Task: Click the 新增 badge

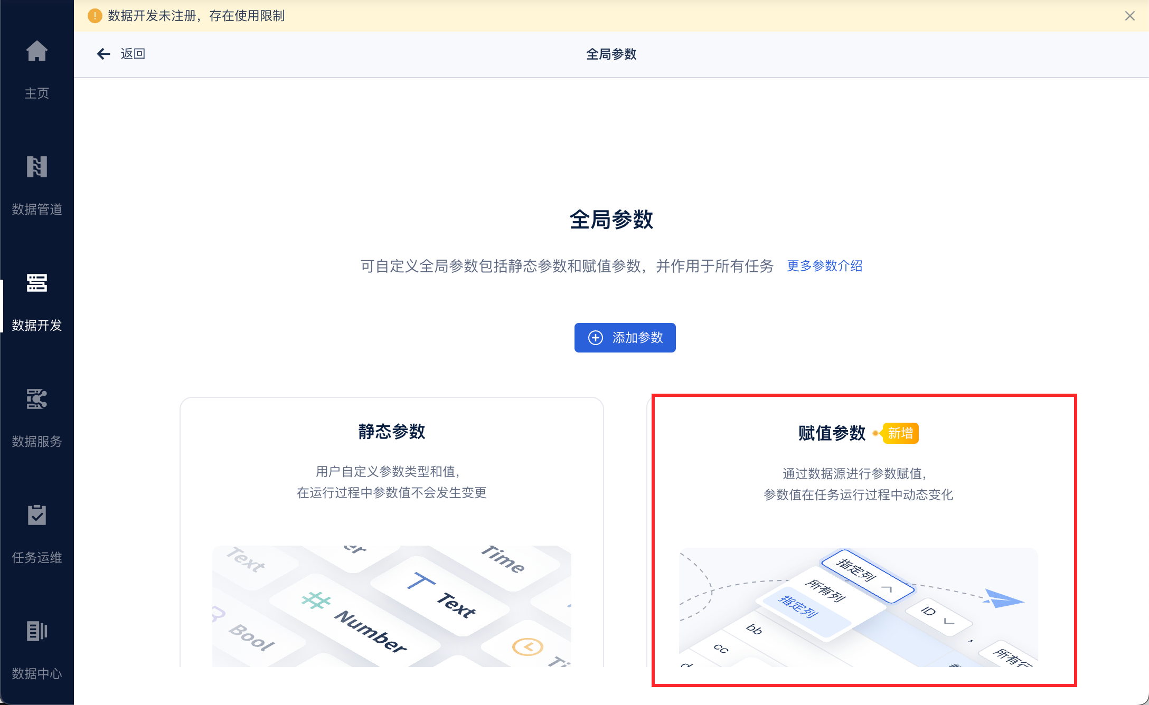Action: point(900,433)
